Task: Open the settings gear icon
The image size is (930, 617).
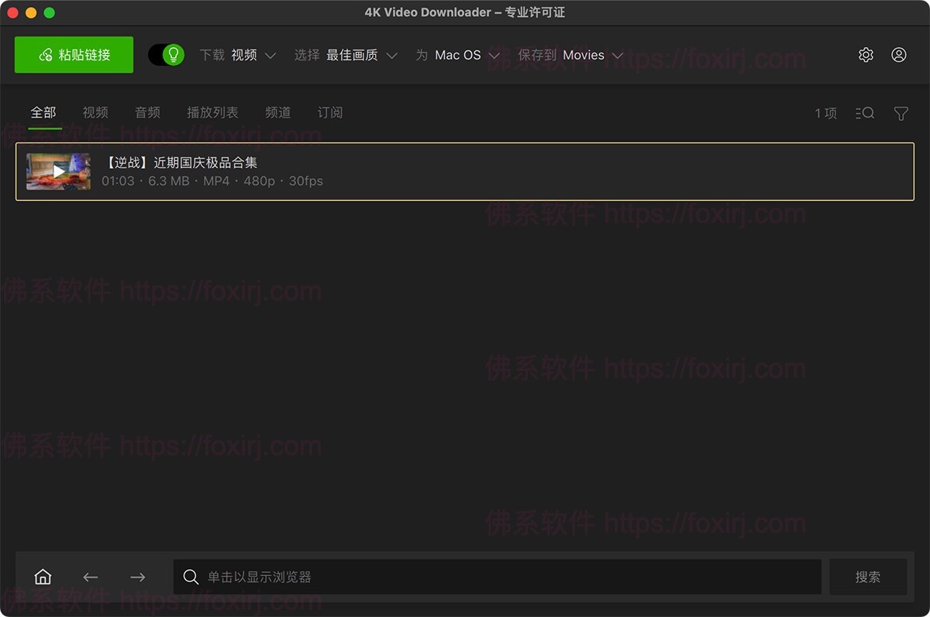Action: [x=866, y=54]
